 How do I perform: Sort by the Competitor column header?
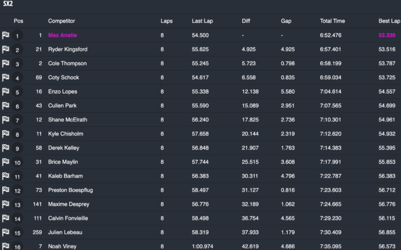click(x=61, y=21)
